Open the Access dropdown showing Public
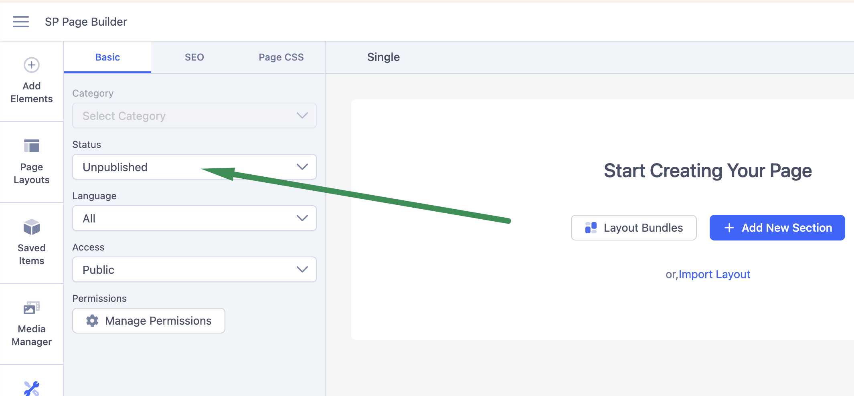 (x=194, y=269)
